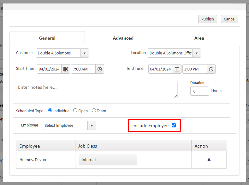Open the End Time calendar picker
This screenshot has width=249, height=185.
177,69
